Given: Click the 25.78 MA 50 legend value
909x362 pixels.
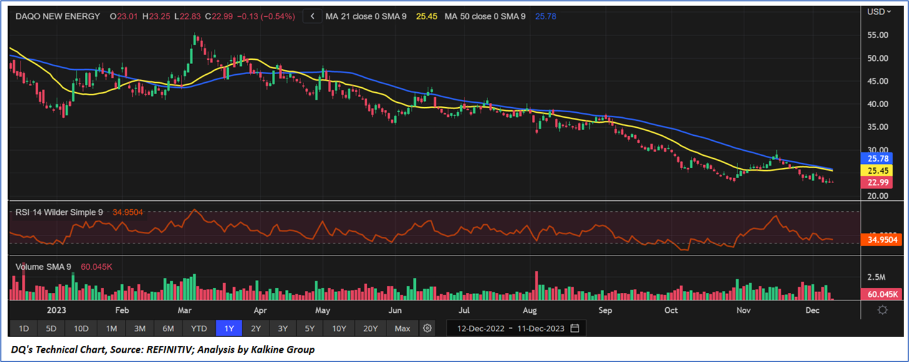Looking at the screenshot, I should pos(546,17).
